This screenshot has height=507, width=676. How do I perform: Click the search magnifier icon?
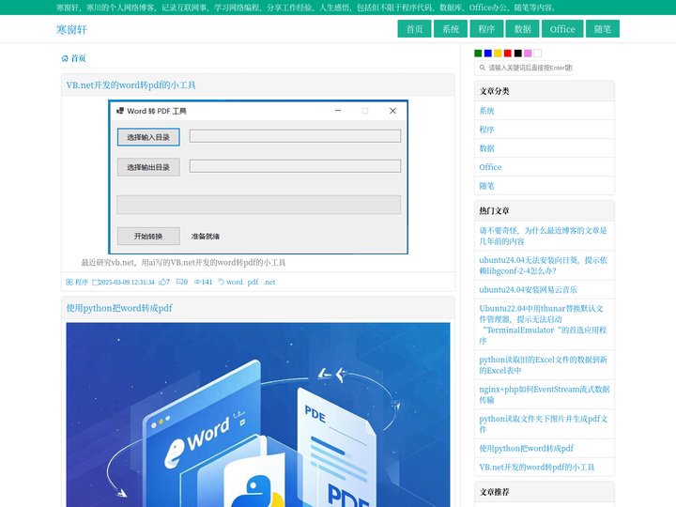[x=483, y=68]
